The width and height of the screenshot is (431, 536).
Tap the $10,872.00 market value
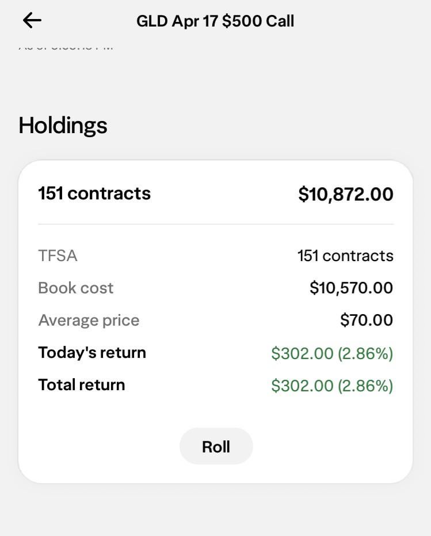(345, 194)
